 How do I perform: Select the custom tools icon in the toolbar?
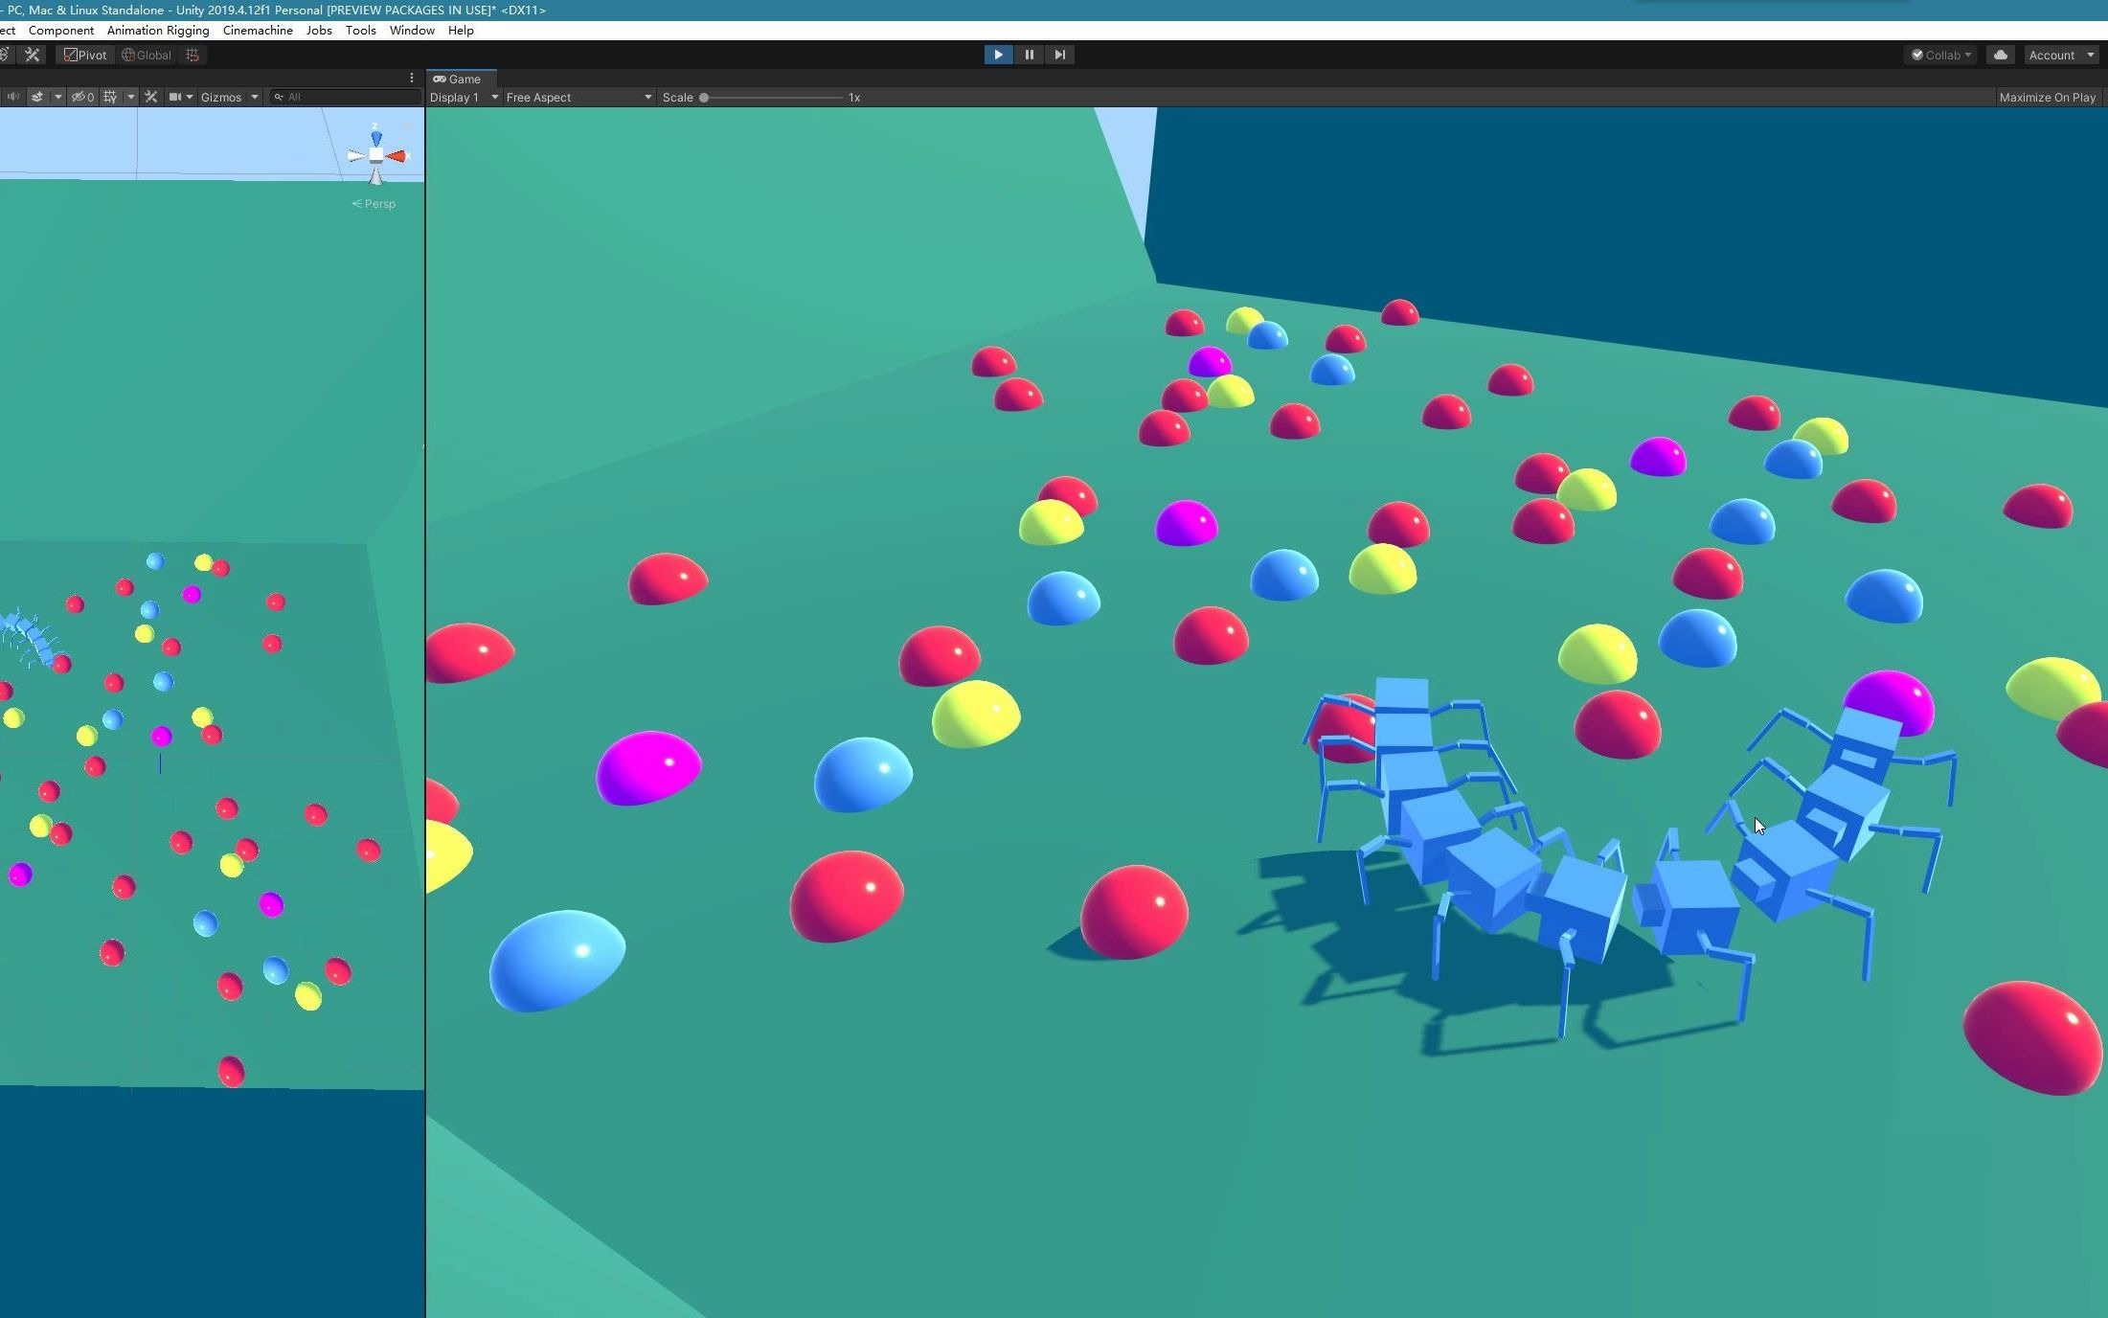[33, 55]
